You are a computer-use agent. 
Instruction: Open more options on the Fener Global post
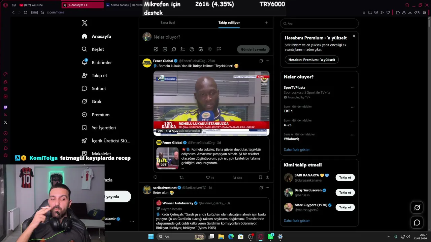pos(267,61)
